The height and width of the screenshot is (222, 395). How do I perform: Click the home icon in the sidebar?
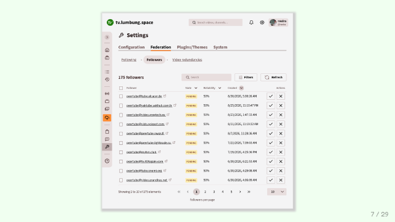point(107,50)
